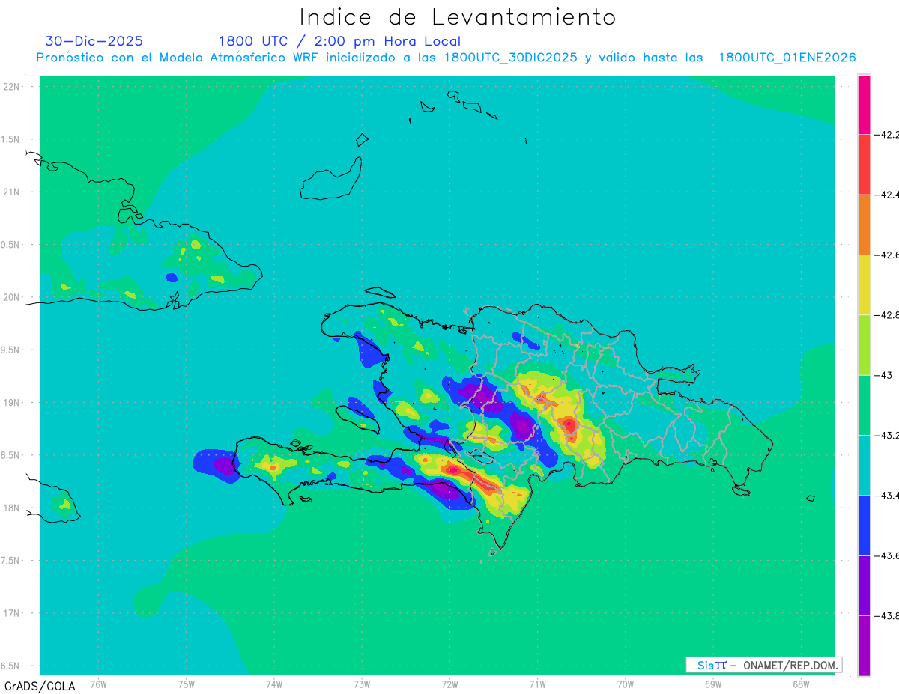
Task: Select the red color bar segment
Action: [864, 165]
